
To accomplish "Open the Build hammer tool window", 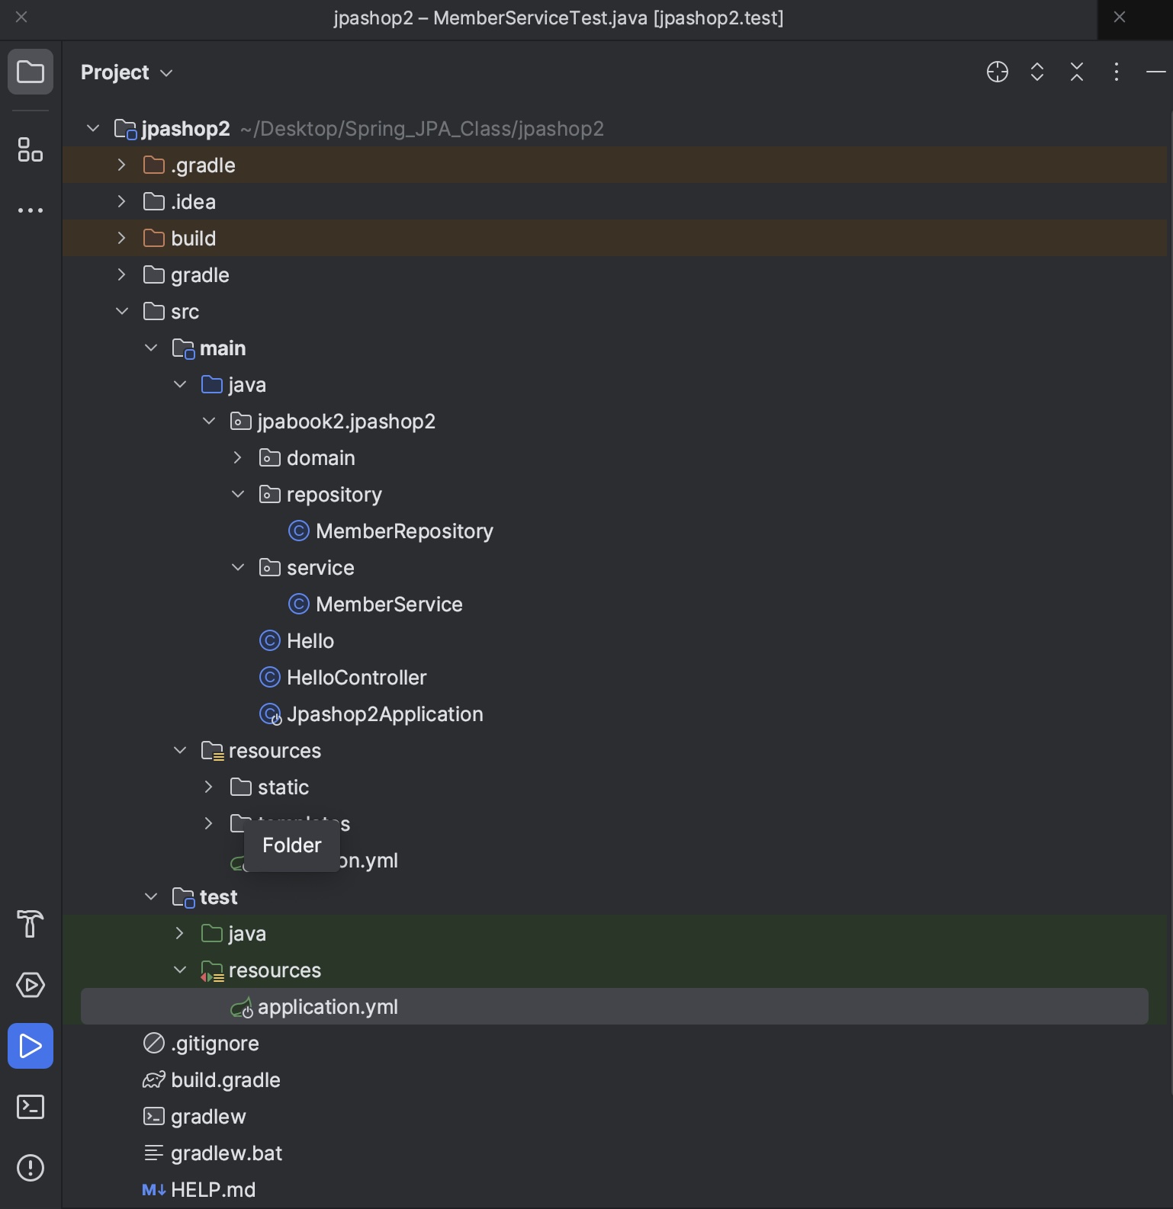I will pos(31,924).
